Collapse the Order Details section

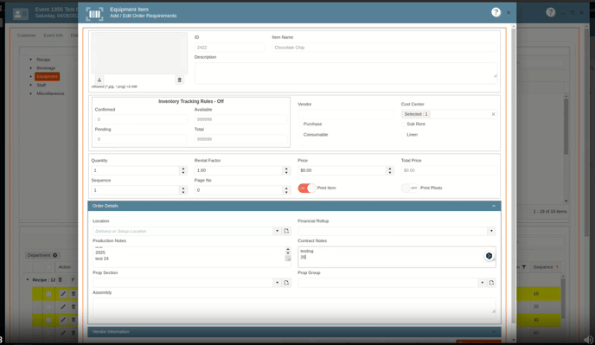[494, 206]
